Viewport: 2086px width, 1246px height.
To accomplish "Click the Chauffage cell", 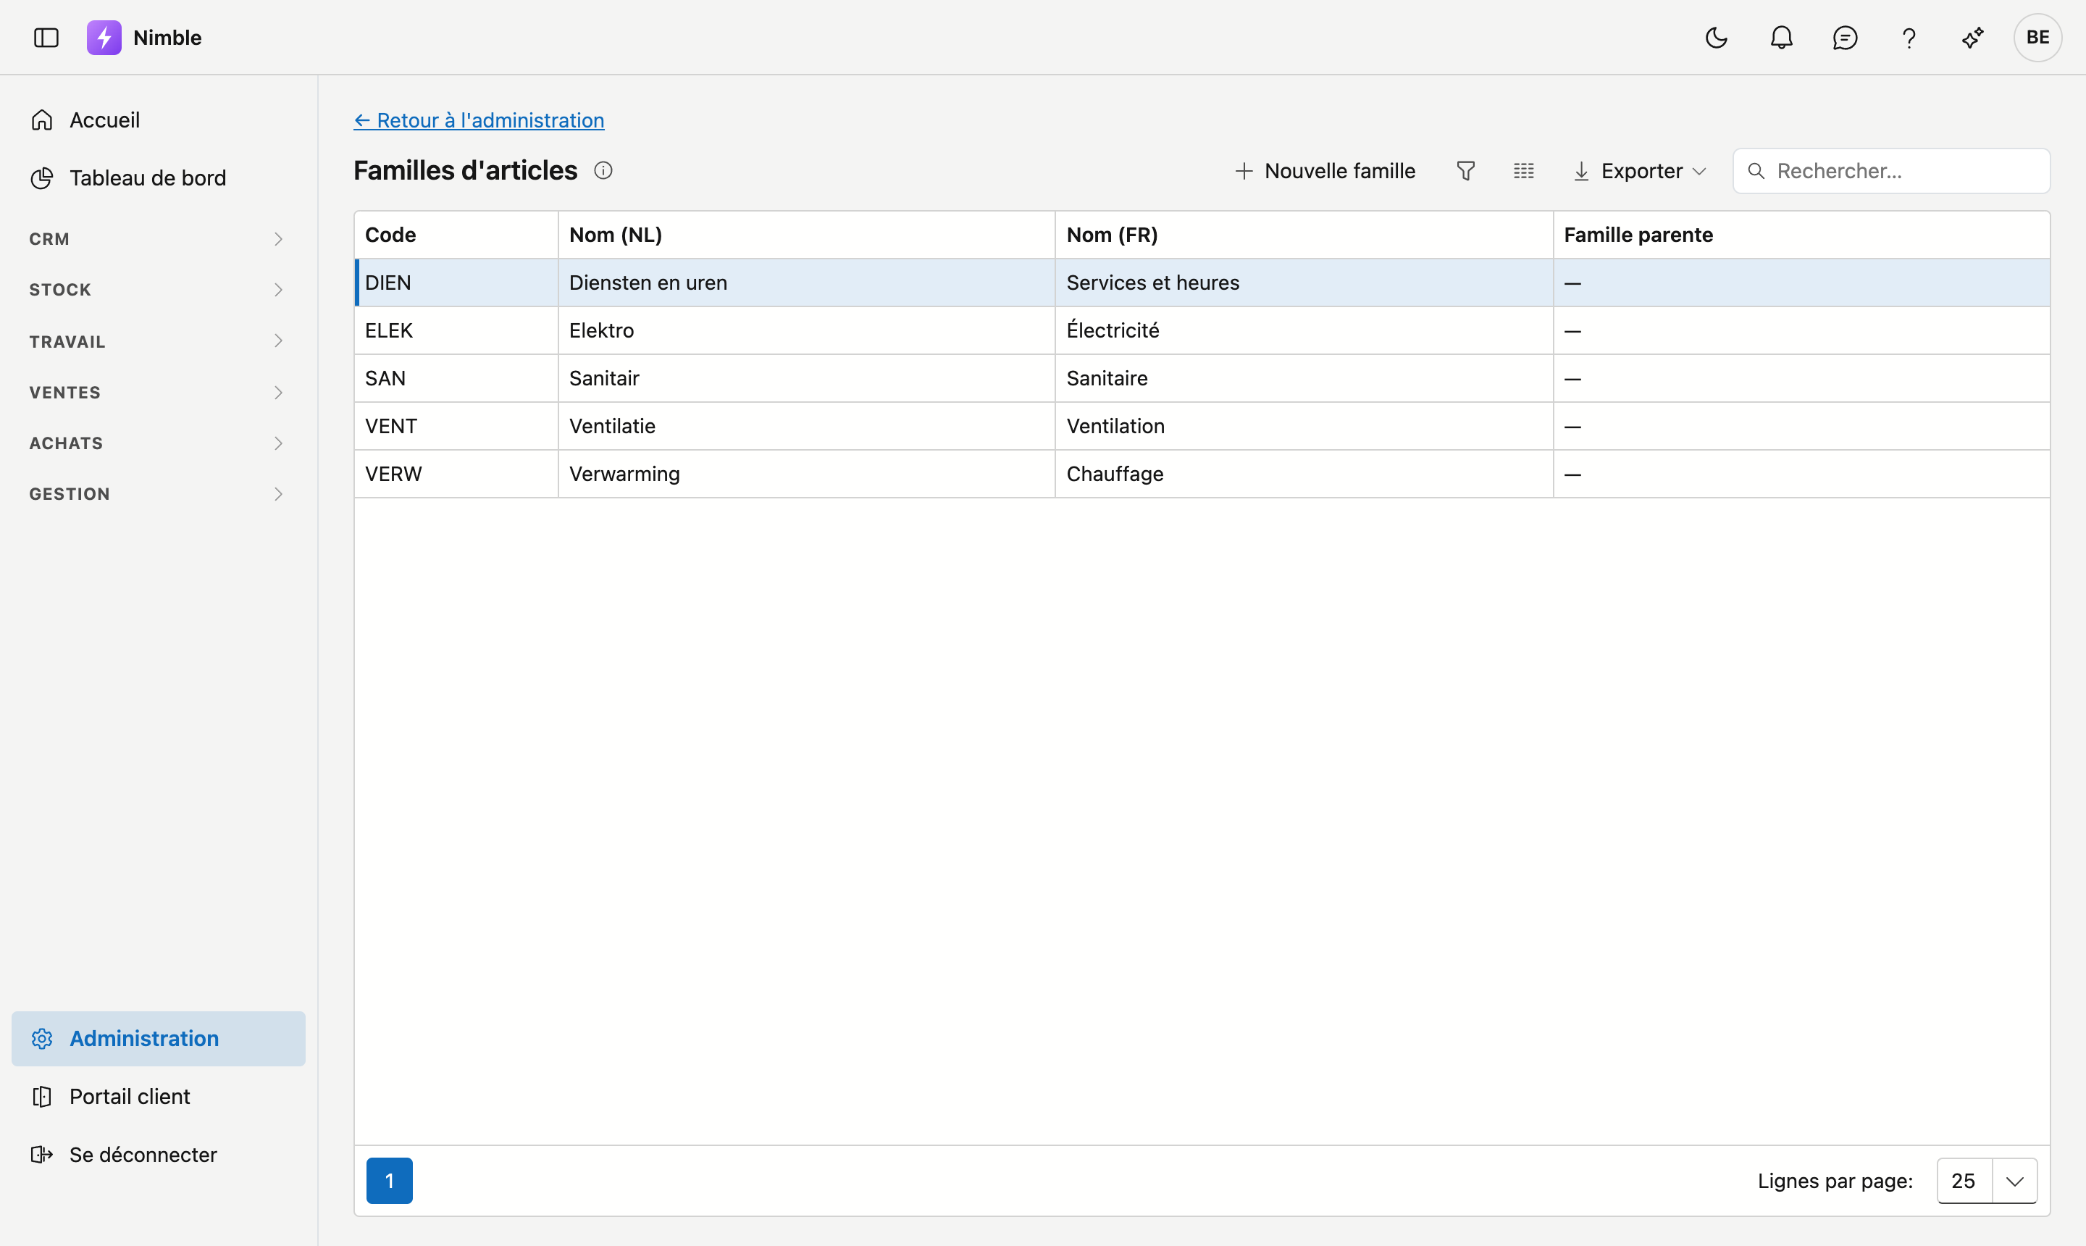I will point(1304,474).
